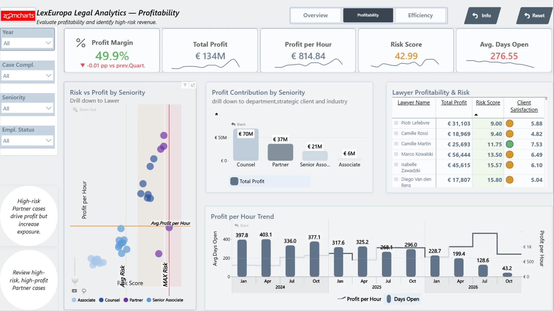Click the undo arrow icon on Reset button
Viewport: 554px width, 311px height.
(x=527, y=16)
